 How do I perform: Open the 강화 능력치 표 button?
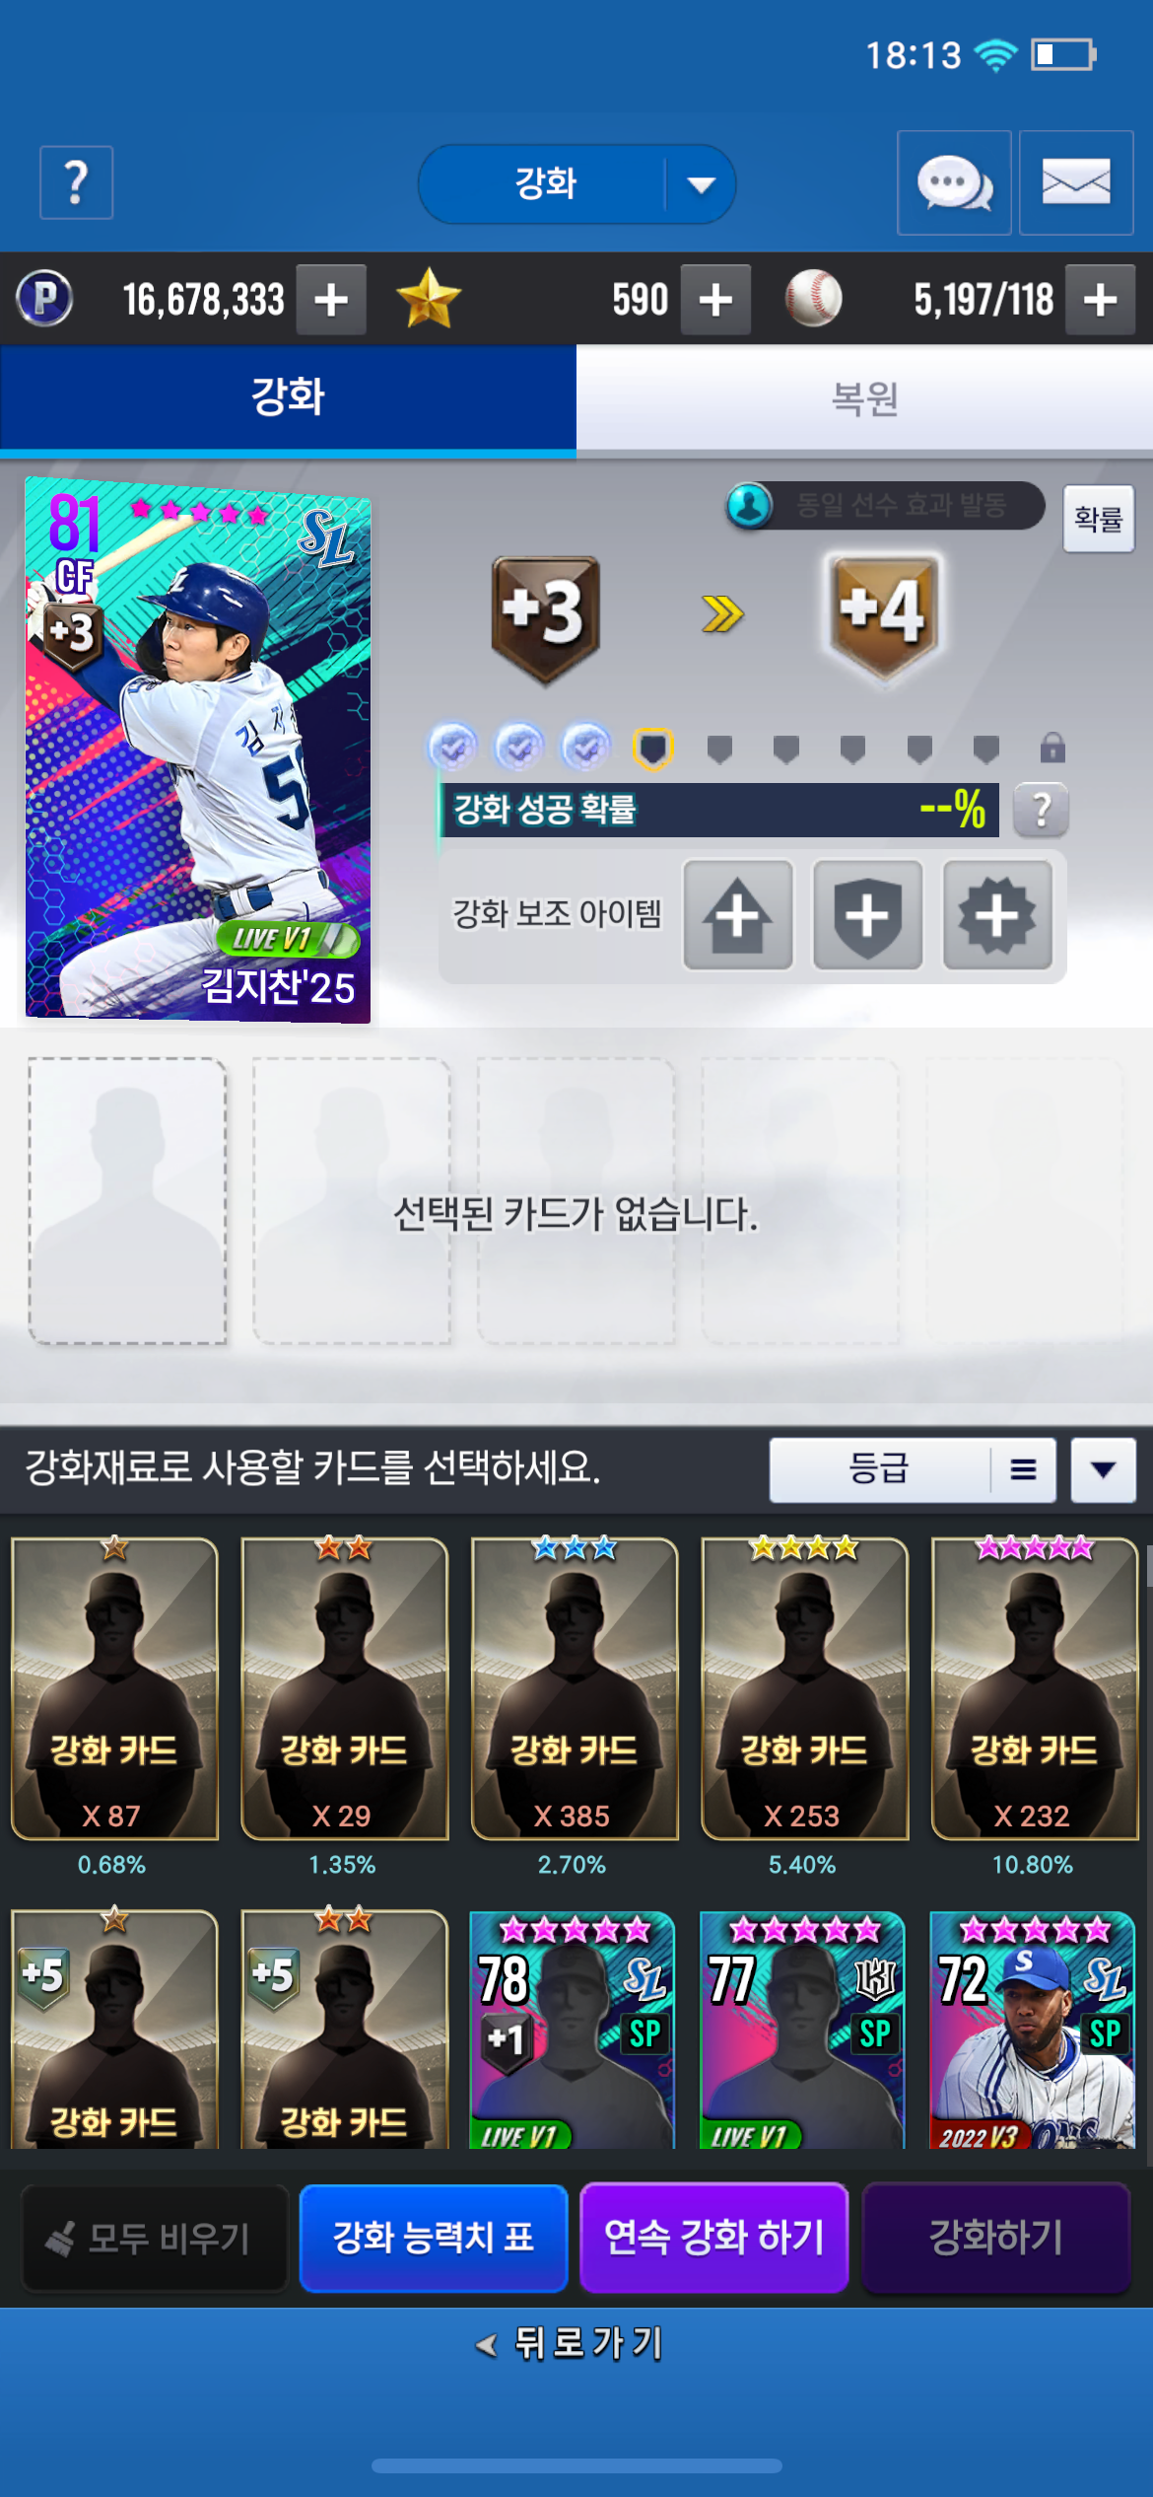pyautogui.click(x=434, y=2237)
